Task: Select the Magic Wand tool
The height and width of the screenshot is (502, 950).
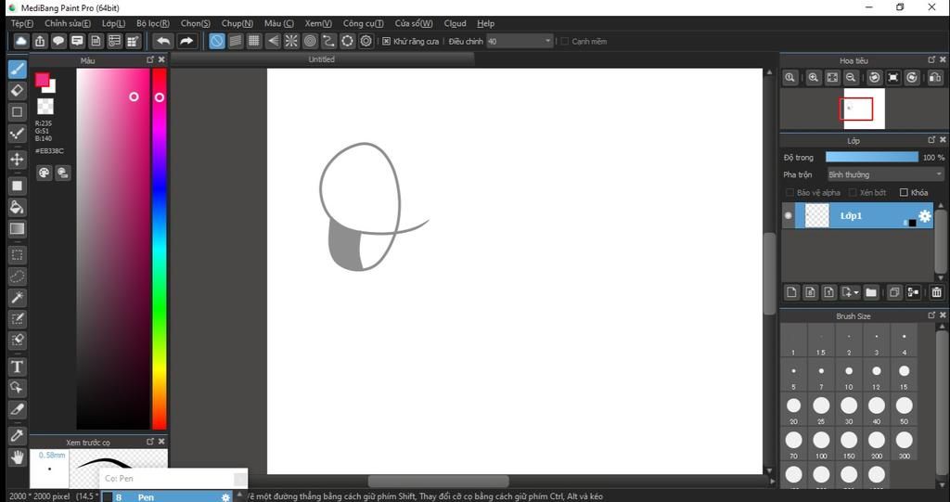Action: pyautogui.click(x=17, y=298)
